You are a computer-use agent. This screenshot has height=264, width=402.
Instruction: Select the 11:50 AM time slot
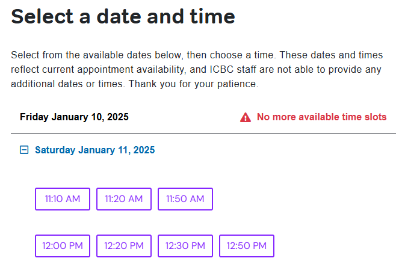tap(185, 199)
